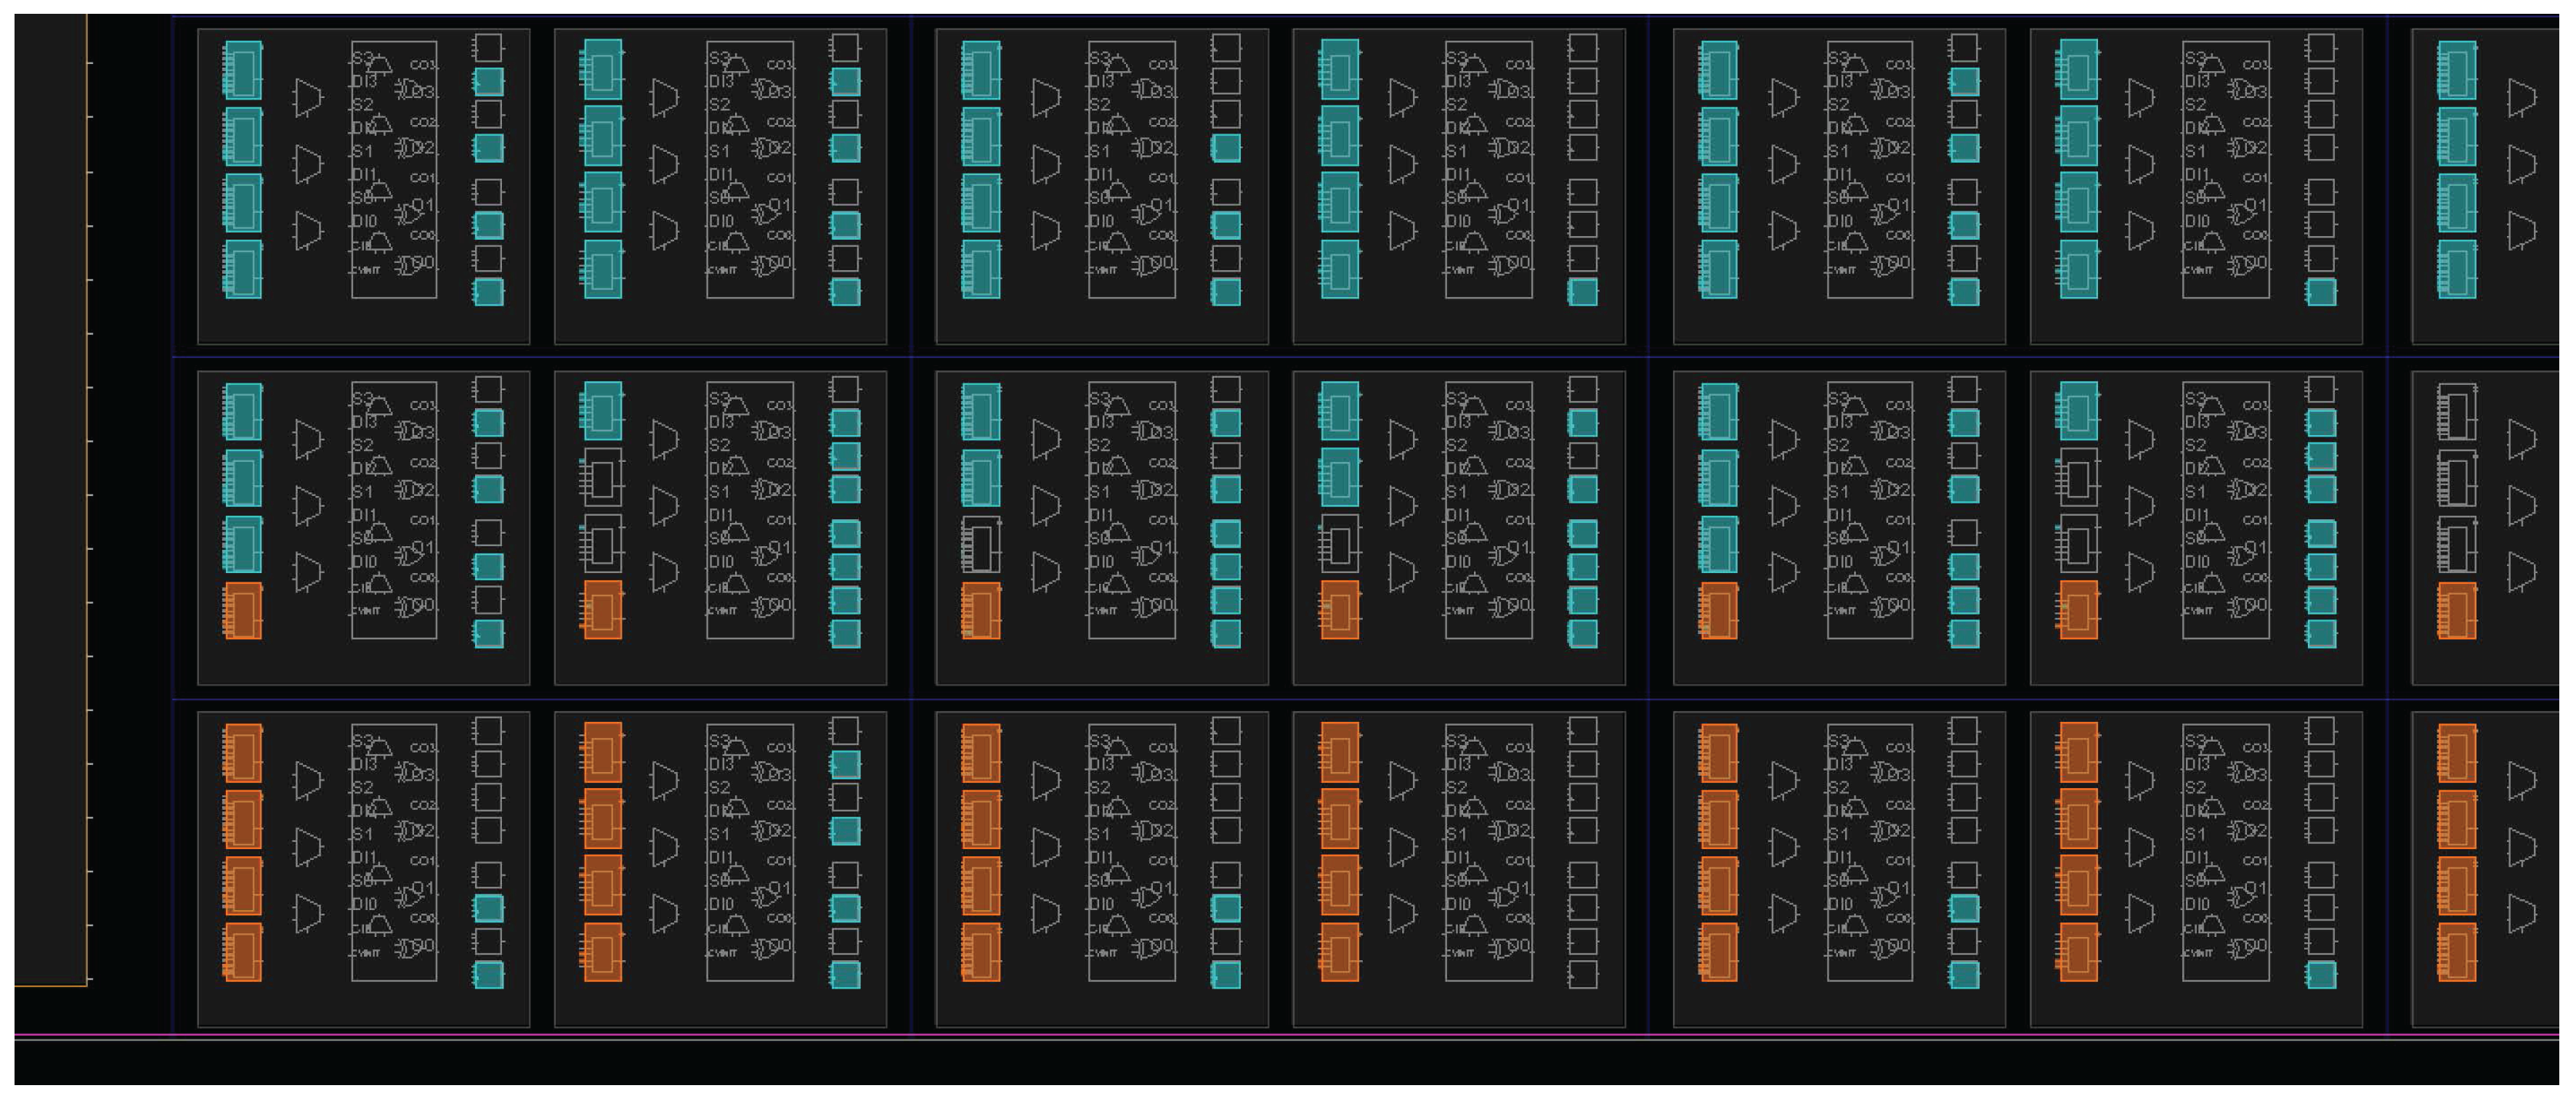Click top multiplexer symbol in top-left slice

(308, 98)
